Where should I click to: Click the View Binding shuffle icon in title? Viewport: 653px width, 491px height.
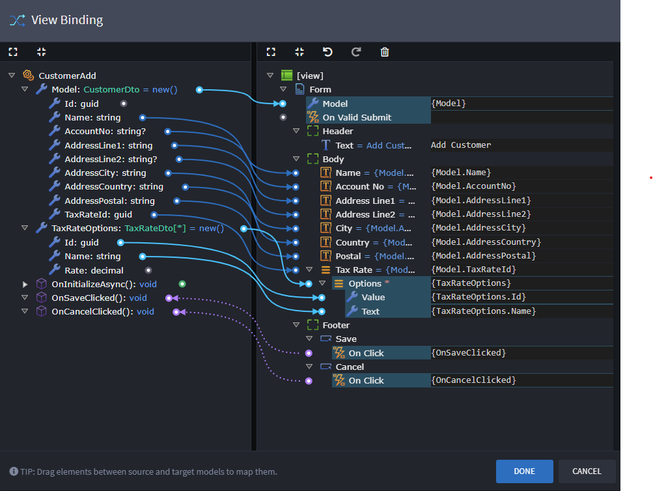[x=17, y=20]
